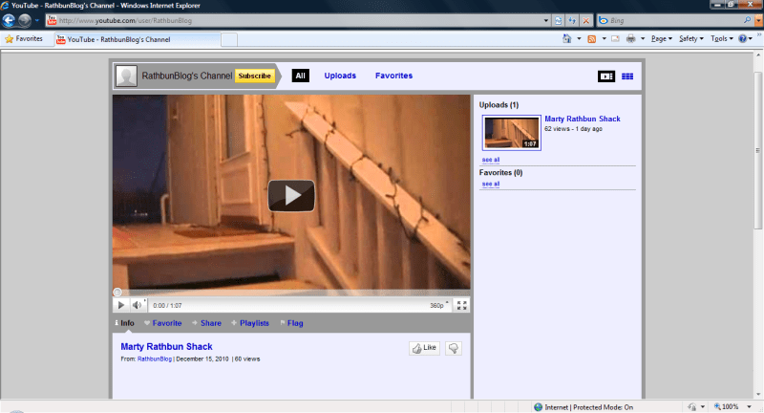Select the Favorites tab in the channel header
The width and height of the screenshot is (764, 413).
(393, 76)
